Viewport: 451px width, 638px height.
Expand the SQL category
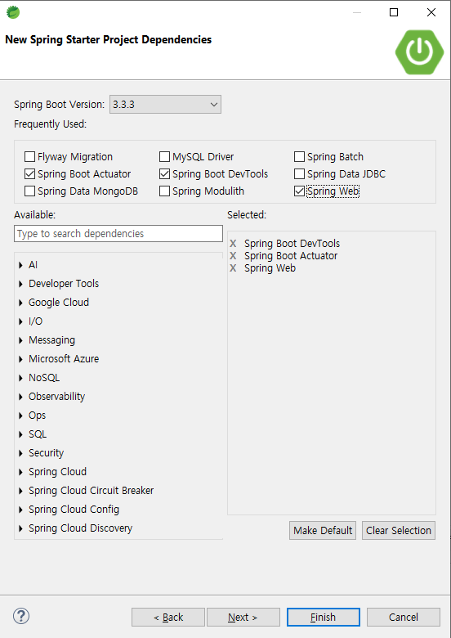click(x=20, y=434)
